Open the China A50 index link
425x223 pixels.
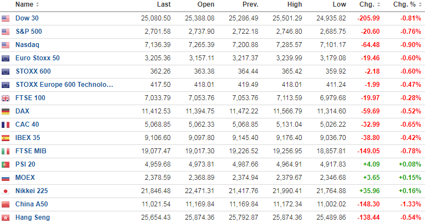(31, 204)
